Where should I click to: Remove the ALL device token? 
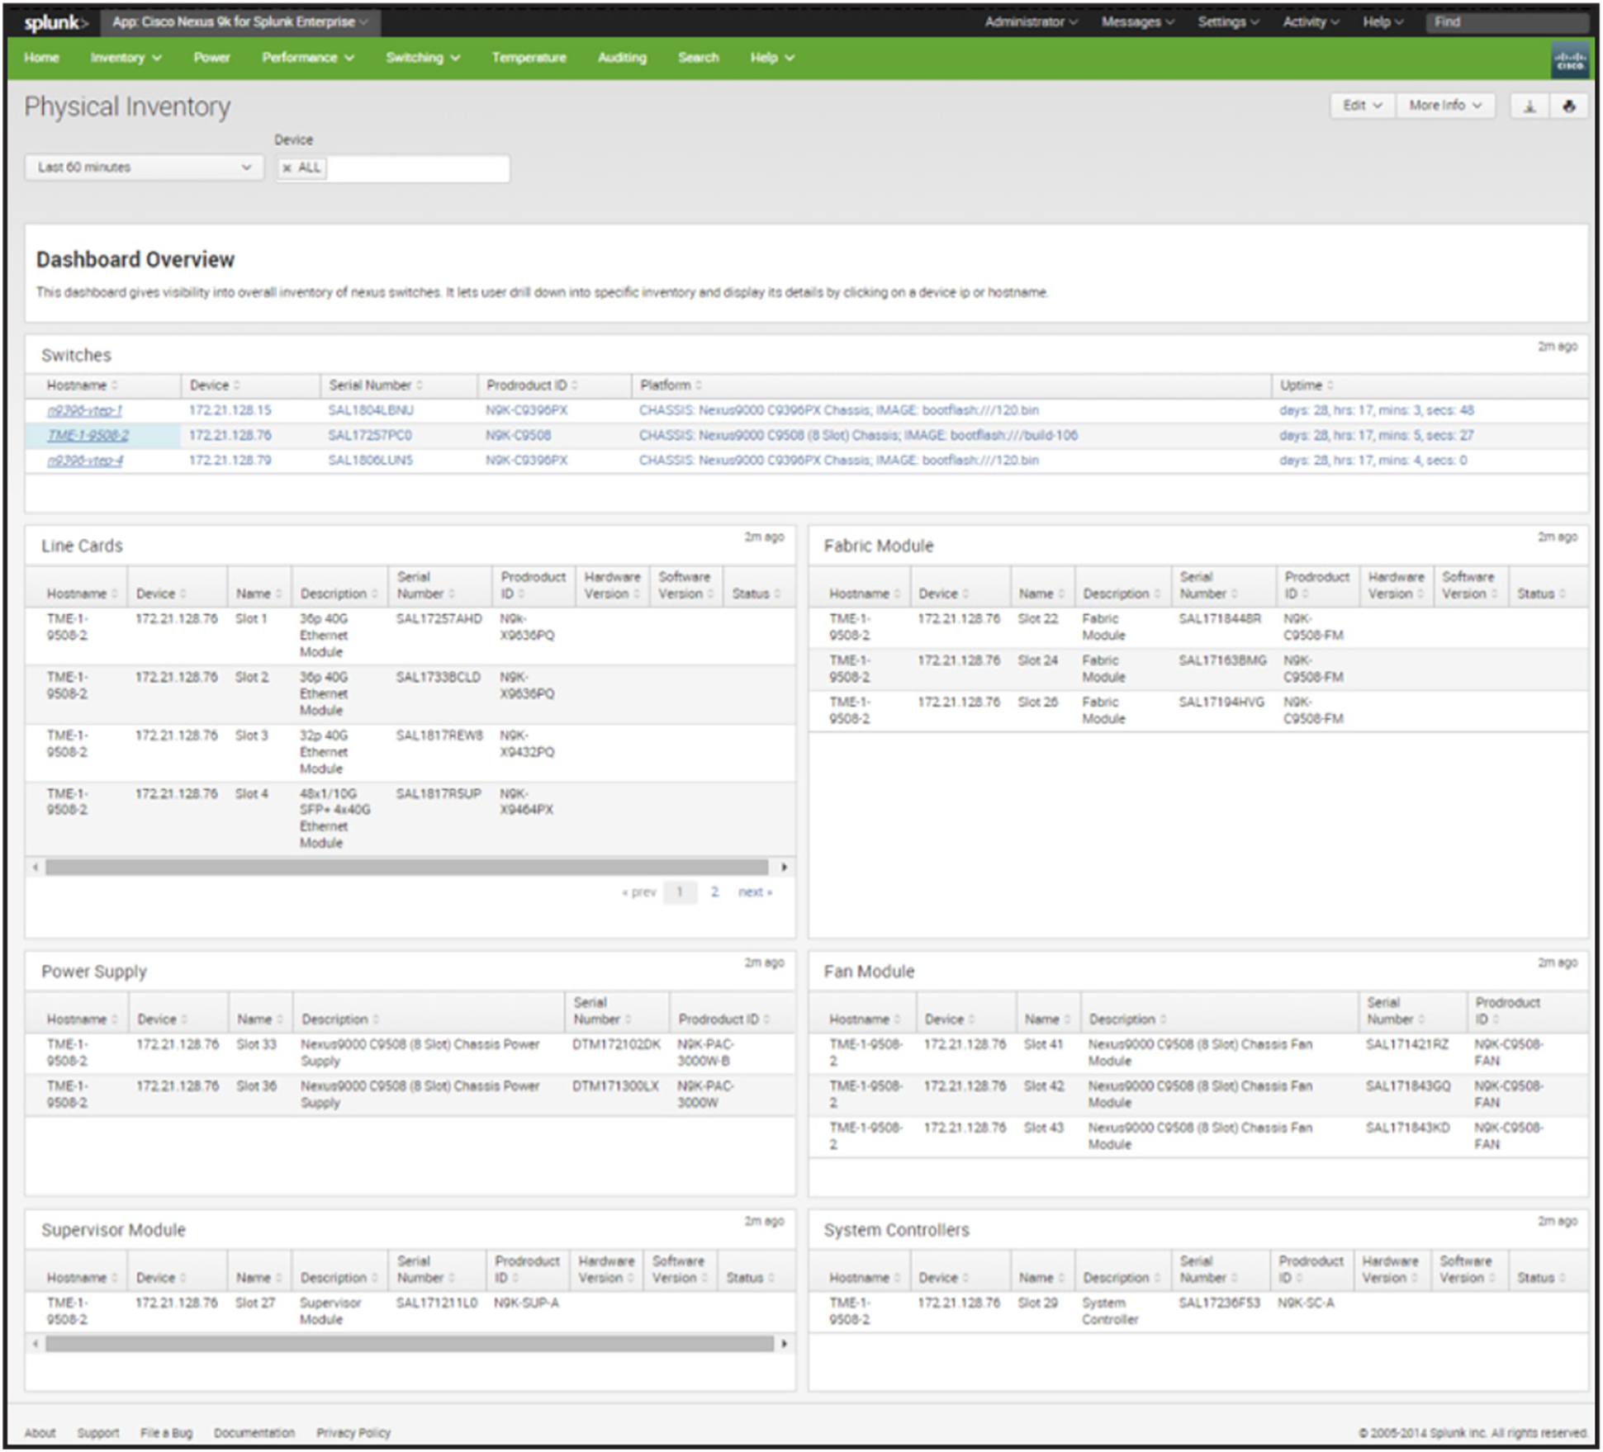point(287,168)
